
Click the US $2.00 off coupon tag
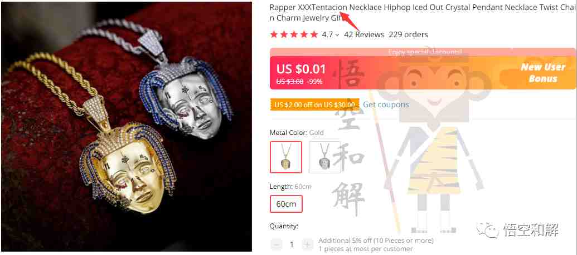[314, 105]
